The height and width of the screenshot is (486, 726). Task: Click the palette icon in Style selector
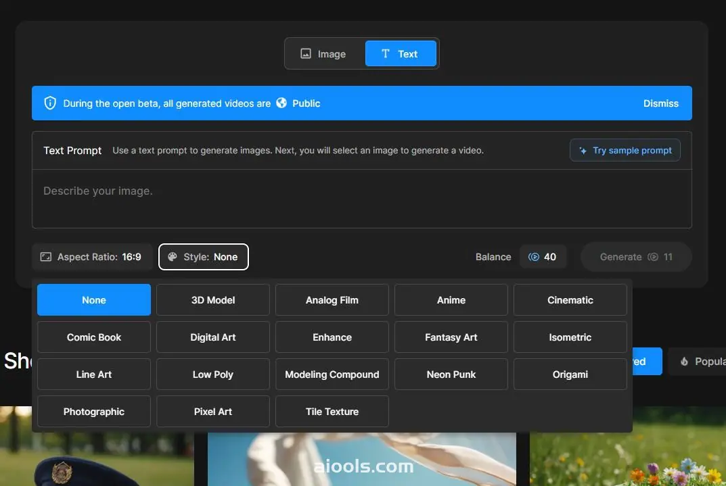173,257
